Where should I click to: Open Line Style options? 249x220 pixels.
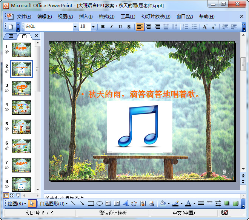point(201,203)
